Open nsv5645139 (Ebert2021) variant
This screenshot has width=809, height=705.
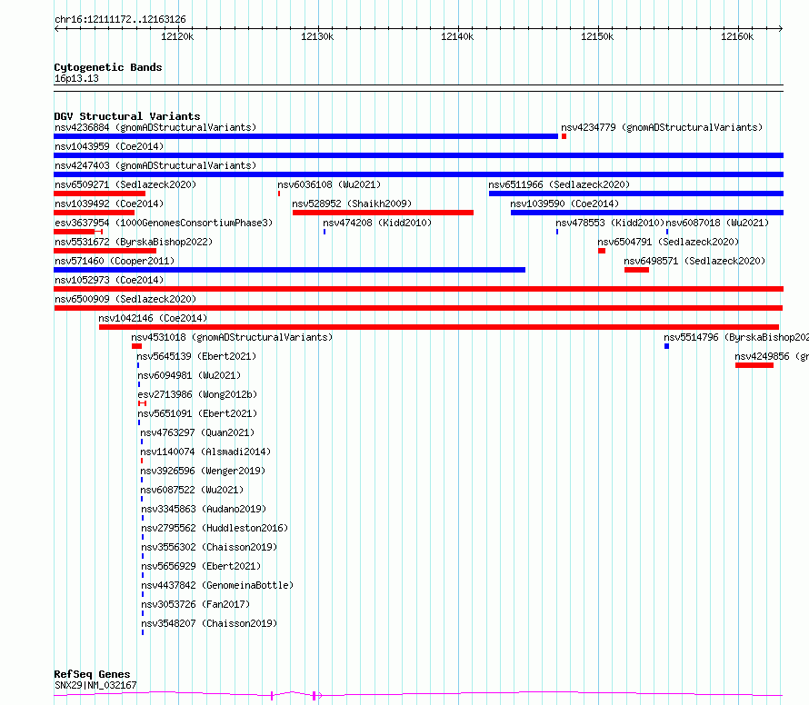pos(196,356)
